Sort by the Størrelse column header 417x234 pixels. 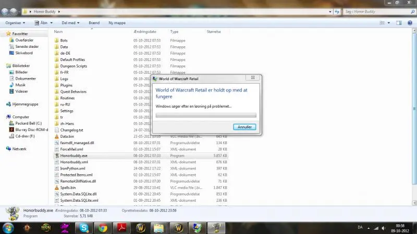tap(214, 32)
